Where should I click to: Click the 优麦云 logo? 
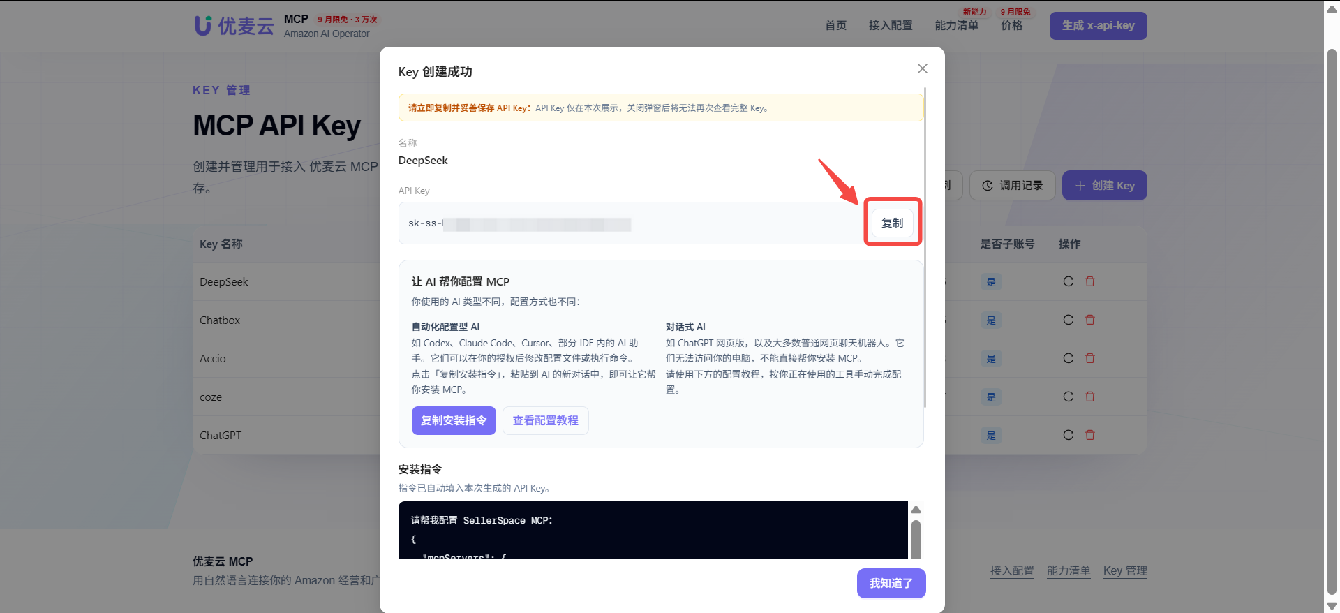pos(234,26)
